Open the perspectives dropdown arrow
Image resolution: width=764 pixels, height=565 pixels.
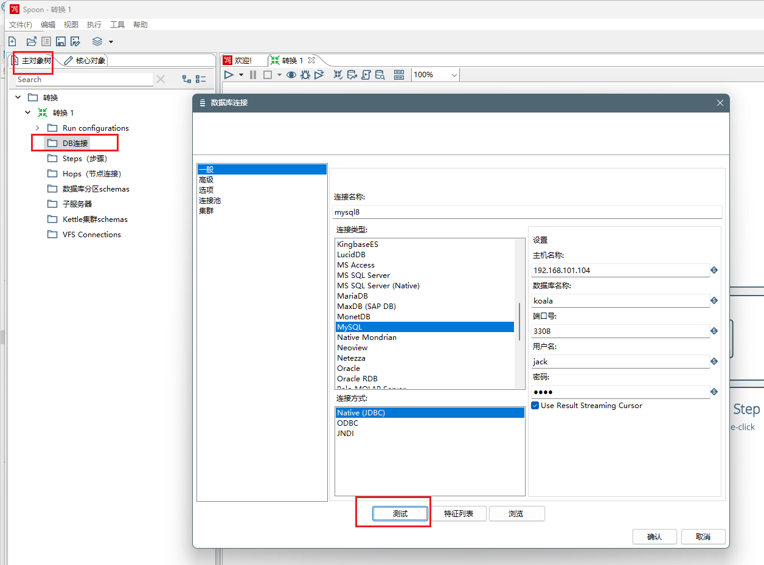pos(111,42)
